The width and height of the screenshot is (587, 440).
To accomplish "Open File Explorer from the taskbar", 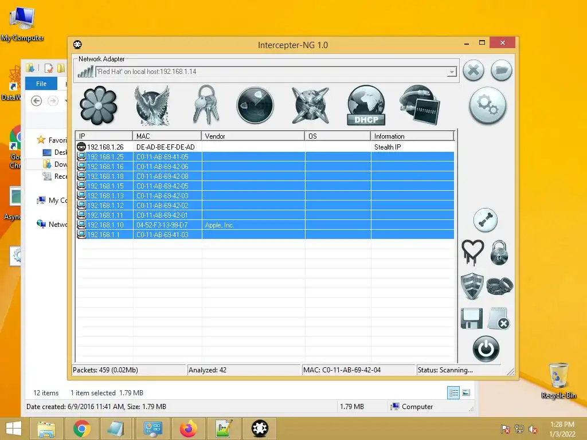I will click(46, 429).
